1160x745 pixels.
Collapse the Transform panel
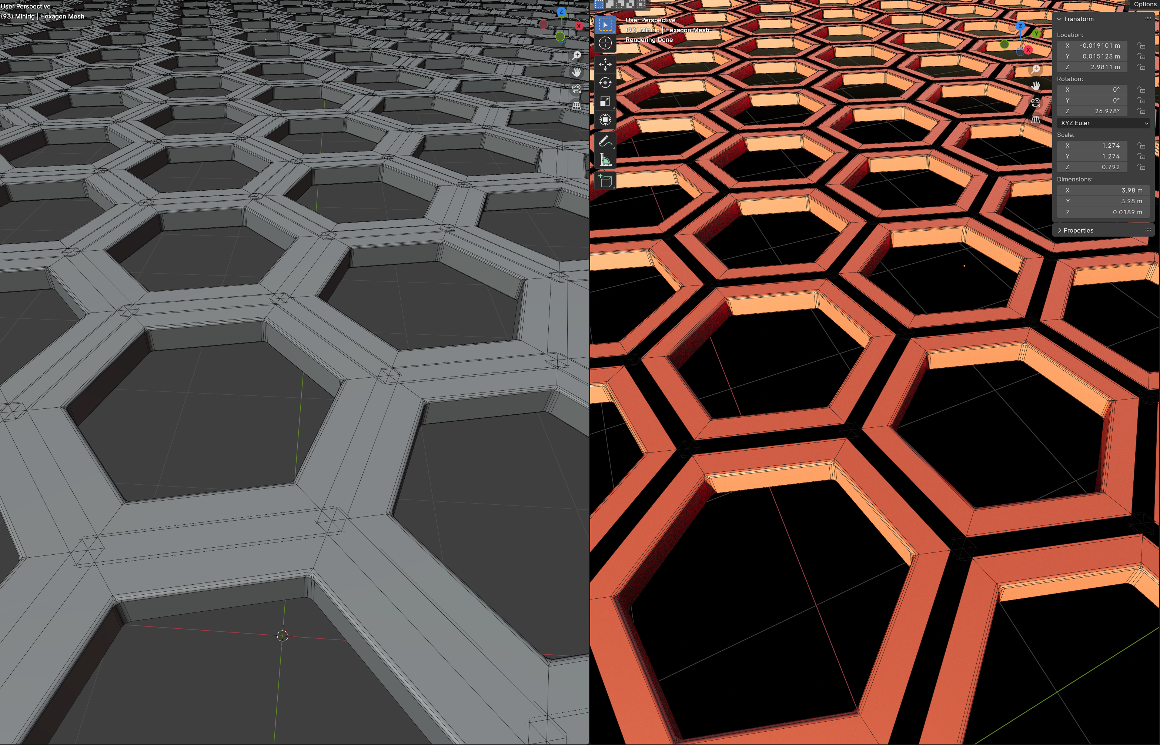pyautogui.click(x=1059, y=19)
